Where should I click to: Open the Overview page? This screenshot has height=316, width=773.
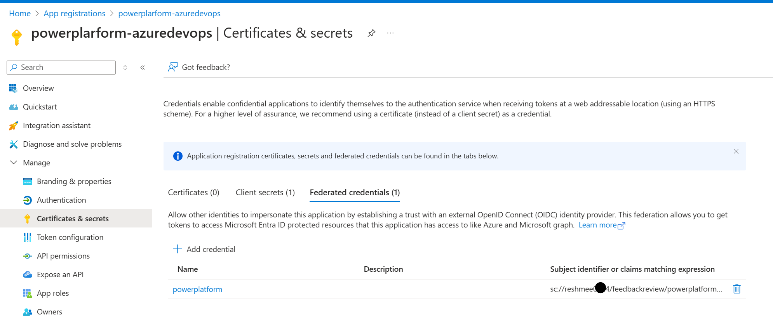38,88
